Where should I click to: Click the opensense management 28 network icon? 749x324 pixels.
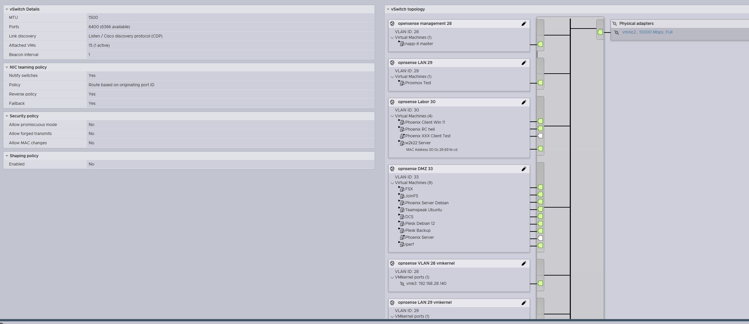(392, 24)
